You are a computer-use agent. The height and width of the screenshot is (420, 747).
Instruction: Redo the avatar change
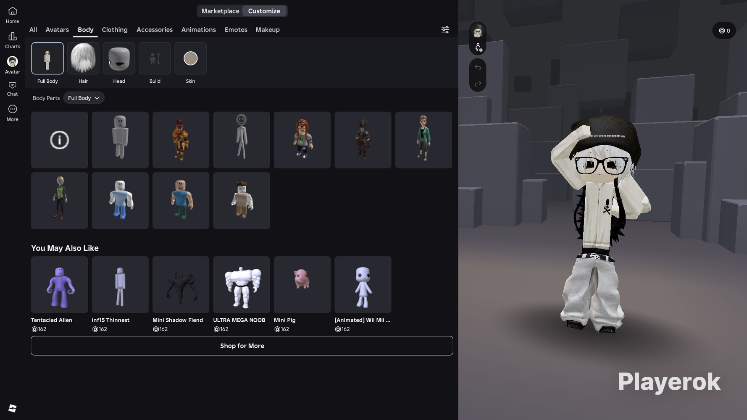coord(478,84)
